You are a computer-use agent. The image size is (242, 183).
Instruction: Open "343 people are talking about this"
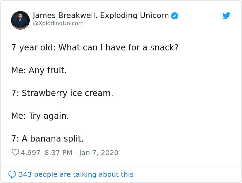coord(76,174)
